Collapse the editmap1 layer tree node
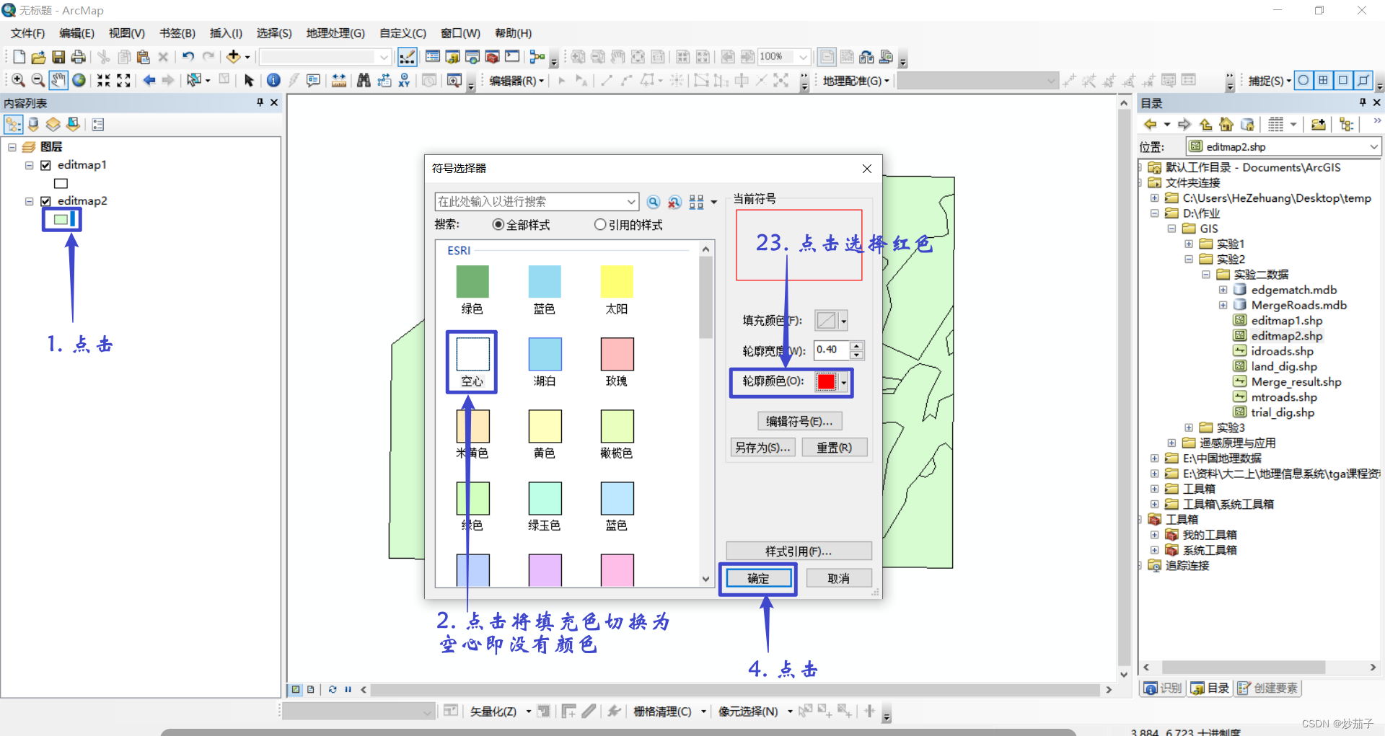The image size is (1385, 736). 30,165
